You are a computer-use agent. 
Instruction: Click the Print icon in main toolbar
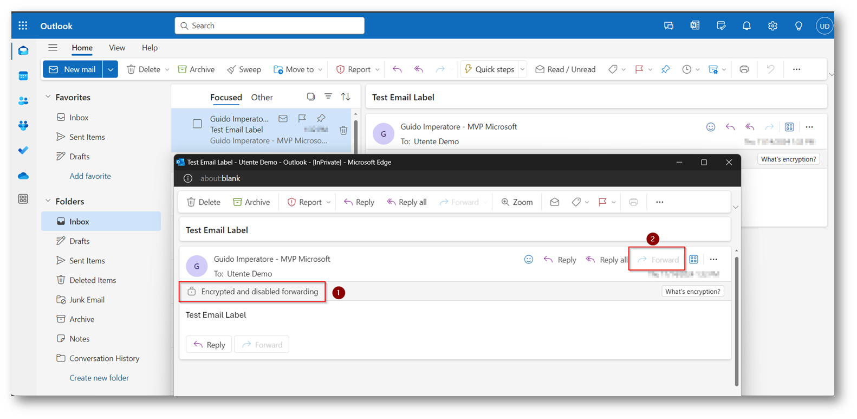744,69
